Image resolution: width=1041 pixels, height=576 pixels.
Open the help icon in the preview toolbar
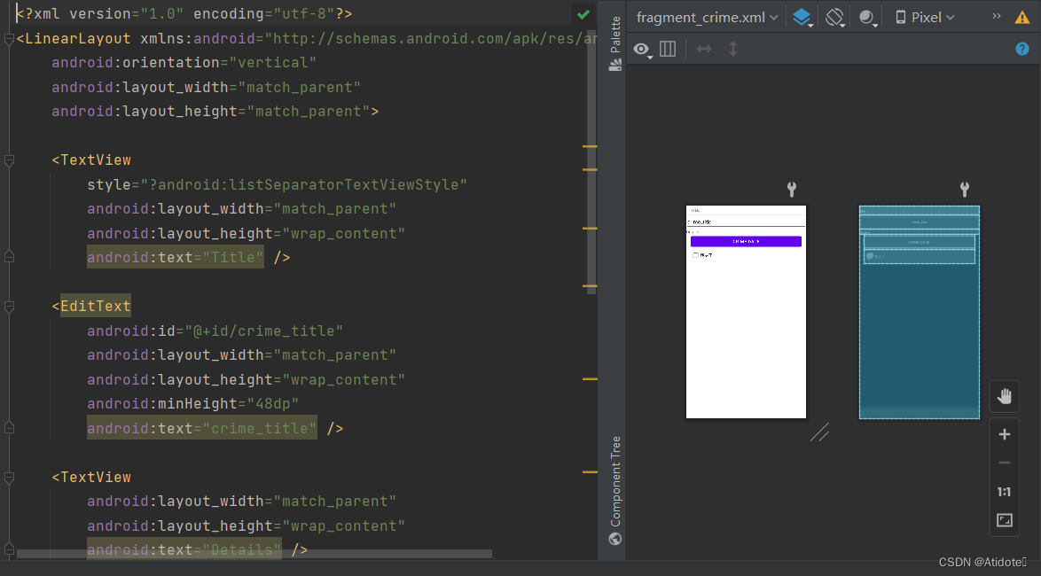pyautogui.click(x=1021, y=49)
